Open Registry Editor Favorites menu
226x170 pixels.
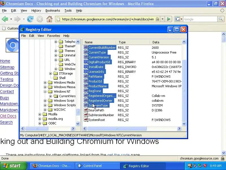53,36
